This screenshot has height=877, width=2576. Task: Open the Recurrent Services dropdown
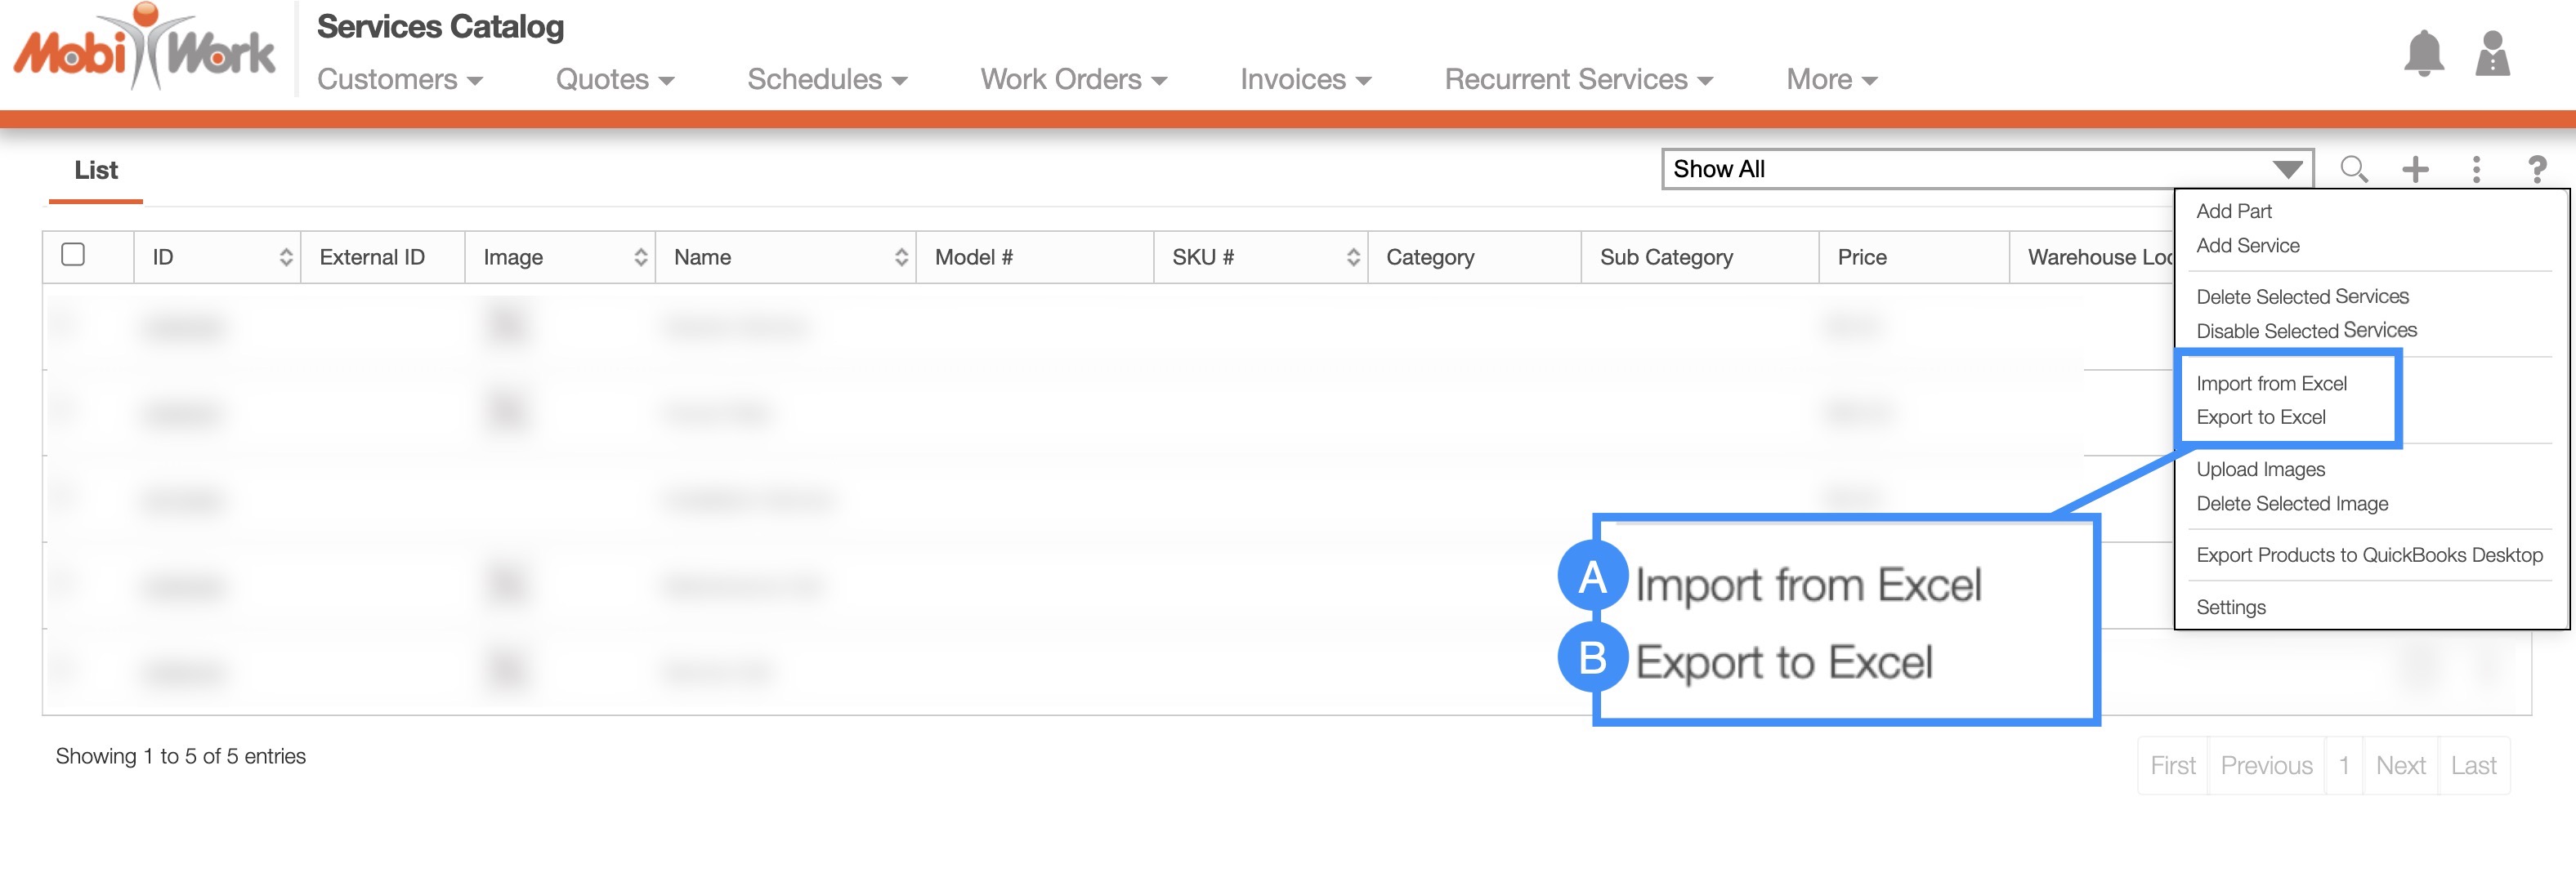pyautogui.click(x=1578, y=80)
